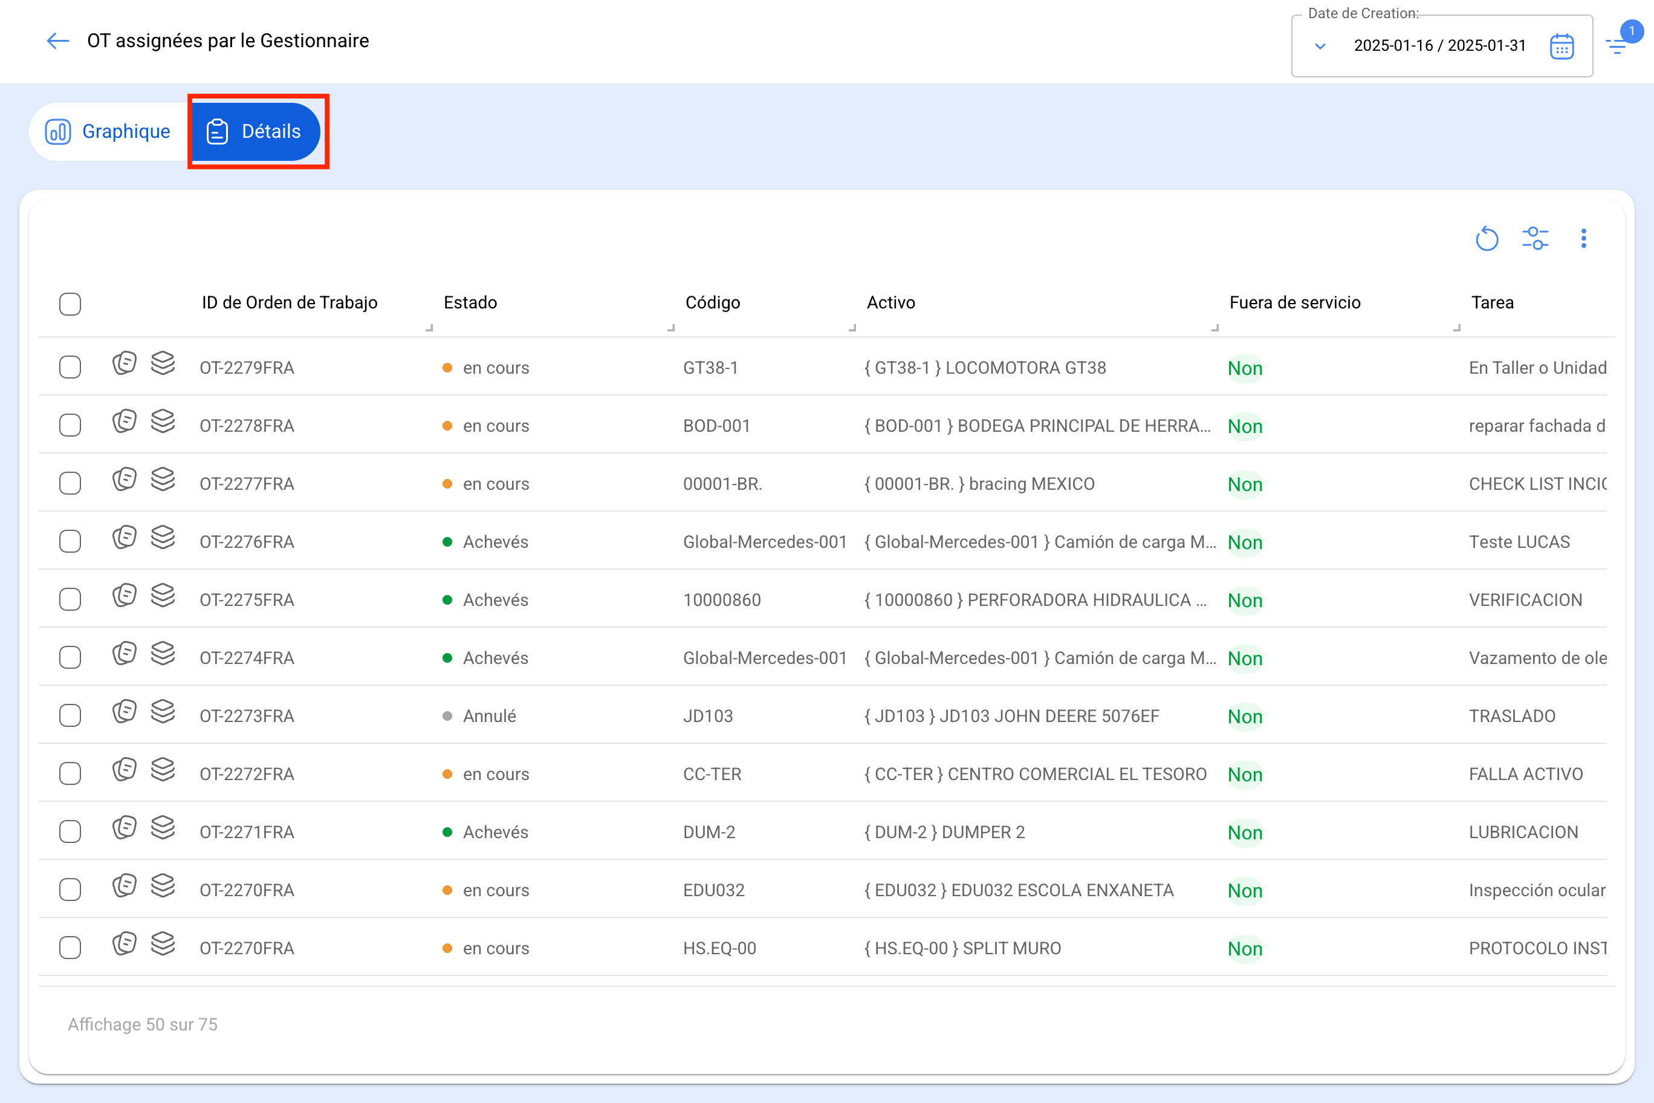This screenshot has height=1103, width=1654.
Task: Select the OT-2275FRA row checkbox
Action: click(70, 599)
